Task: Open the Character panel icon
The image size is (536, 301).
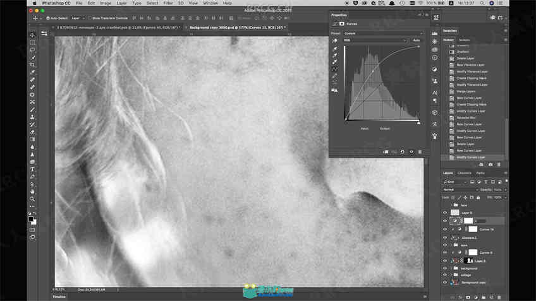Action: point(434,93)
